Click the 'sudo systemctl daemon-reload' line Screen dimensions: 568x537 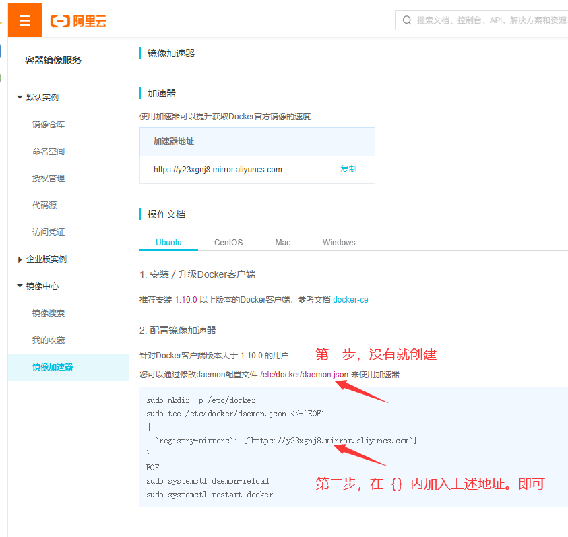click(208, 481)
